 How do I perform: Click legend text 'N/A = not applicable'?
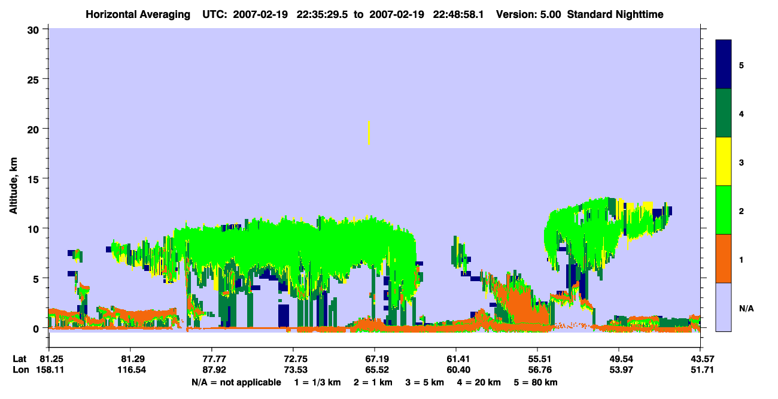tap(236, 382)
